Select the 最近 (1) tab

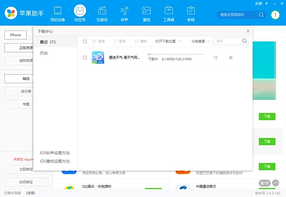coord(48,42)
